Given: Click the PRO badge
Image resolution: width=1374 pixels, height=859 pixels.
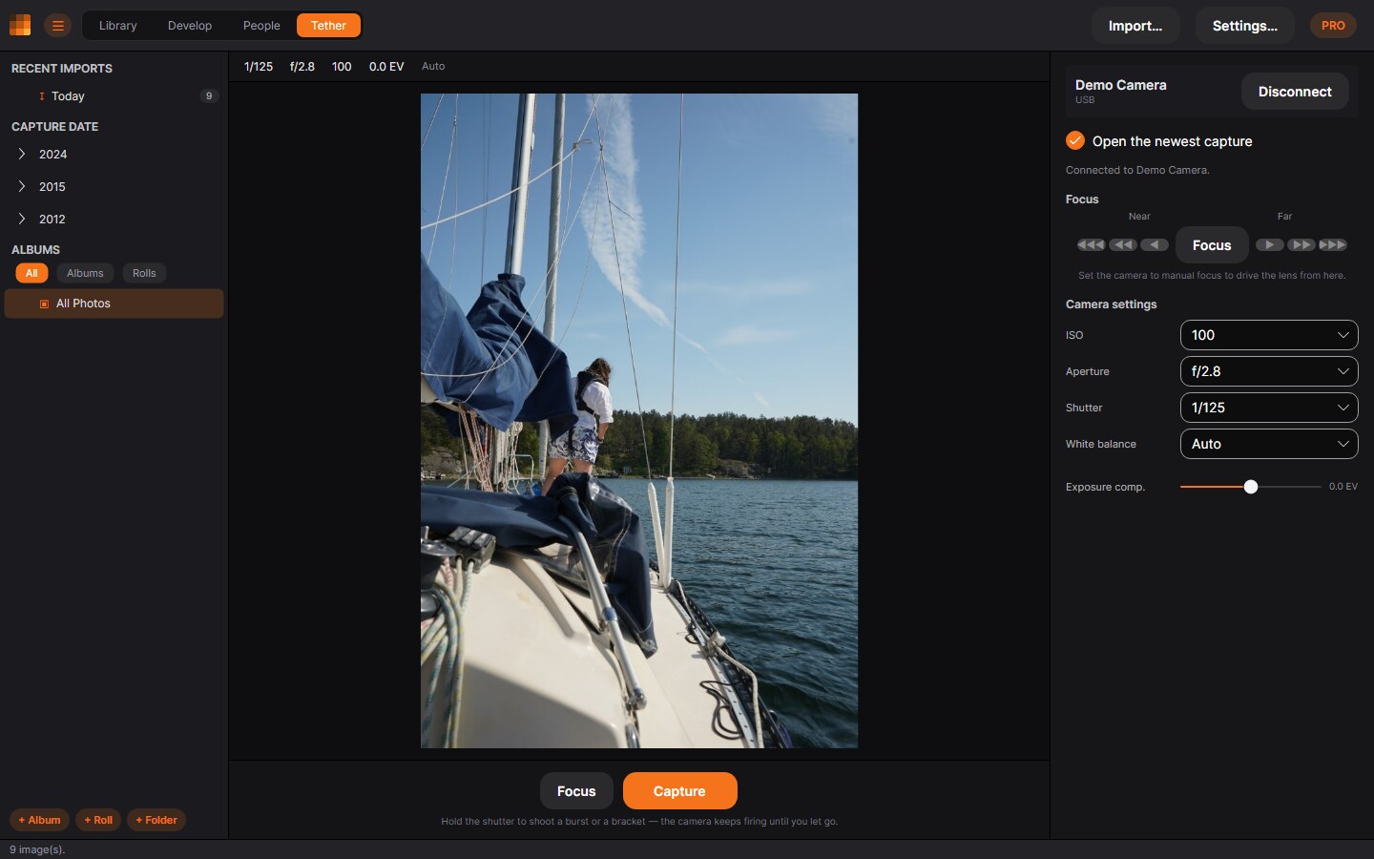Looking at the screenshot, I should point(1333,26).
